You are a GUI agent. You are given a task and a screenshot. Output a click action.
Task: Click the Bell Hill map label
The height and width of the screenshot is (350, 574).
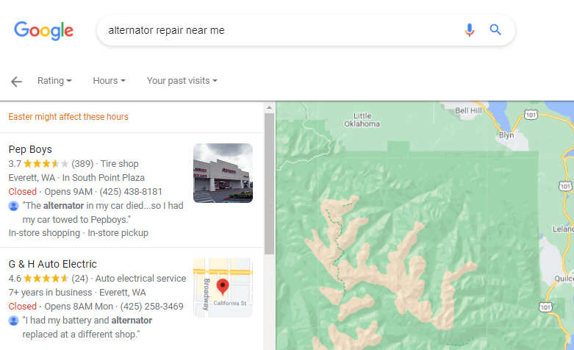pyautogui.click(x=468, y=110)
